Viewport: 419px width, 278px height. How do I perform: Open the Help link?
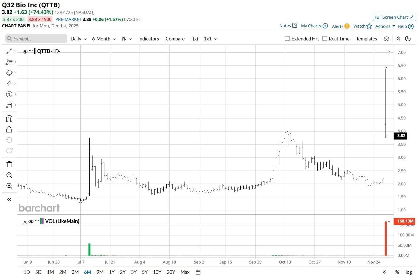(x=405, y=26)
